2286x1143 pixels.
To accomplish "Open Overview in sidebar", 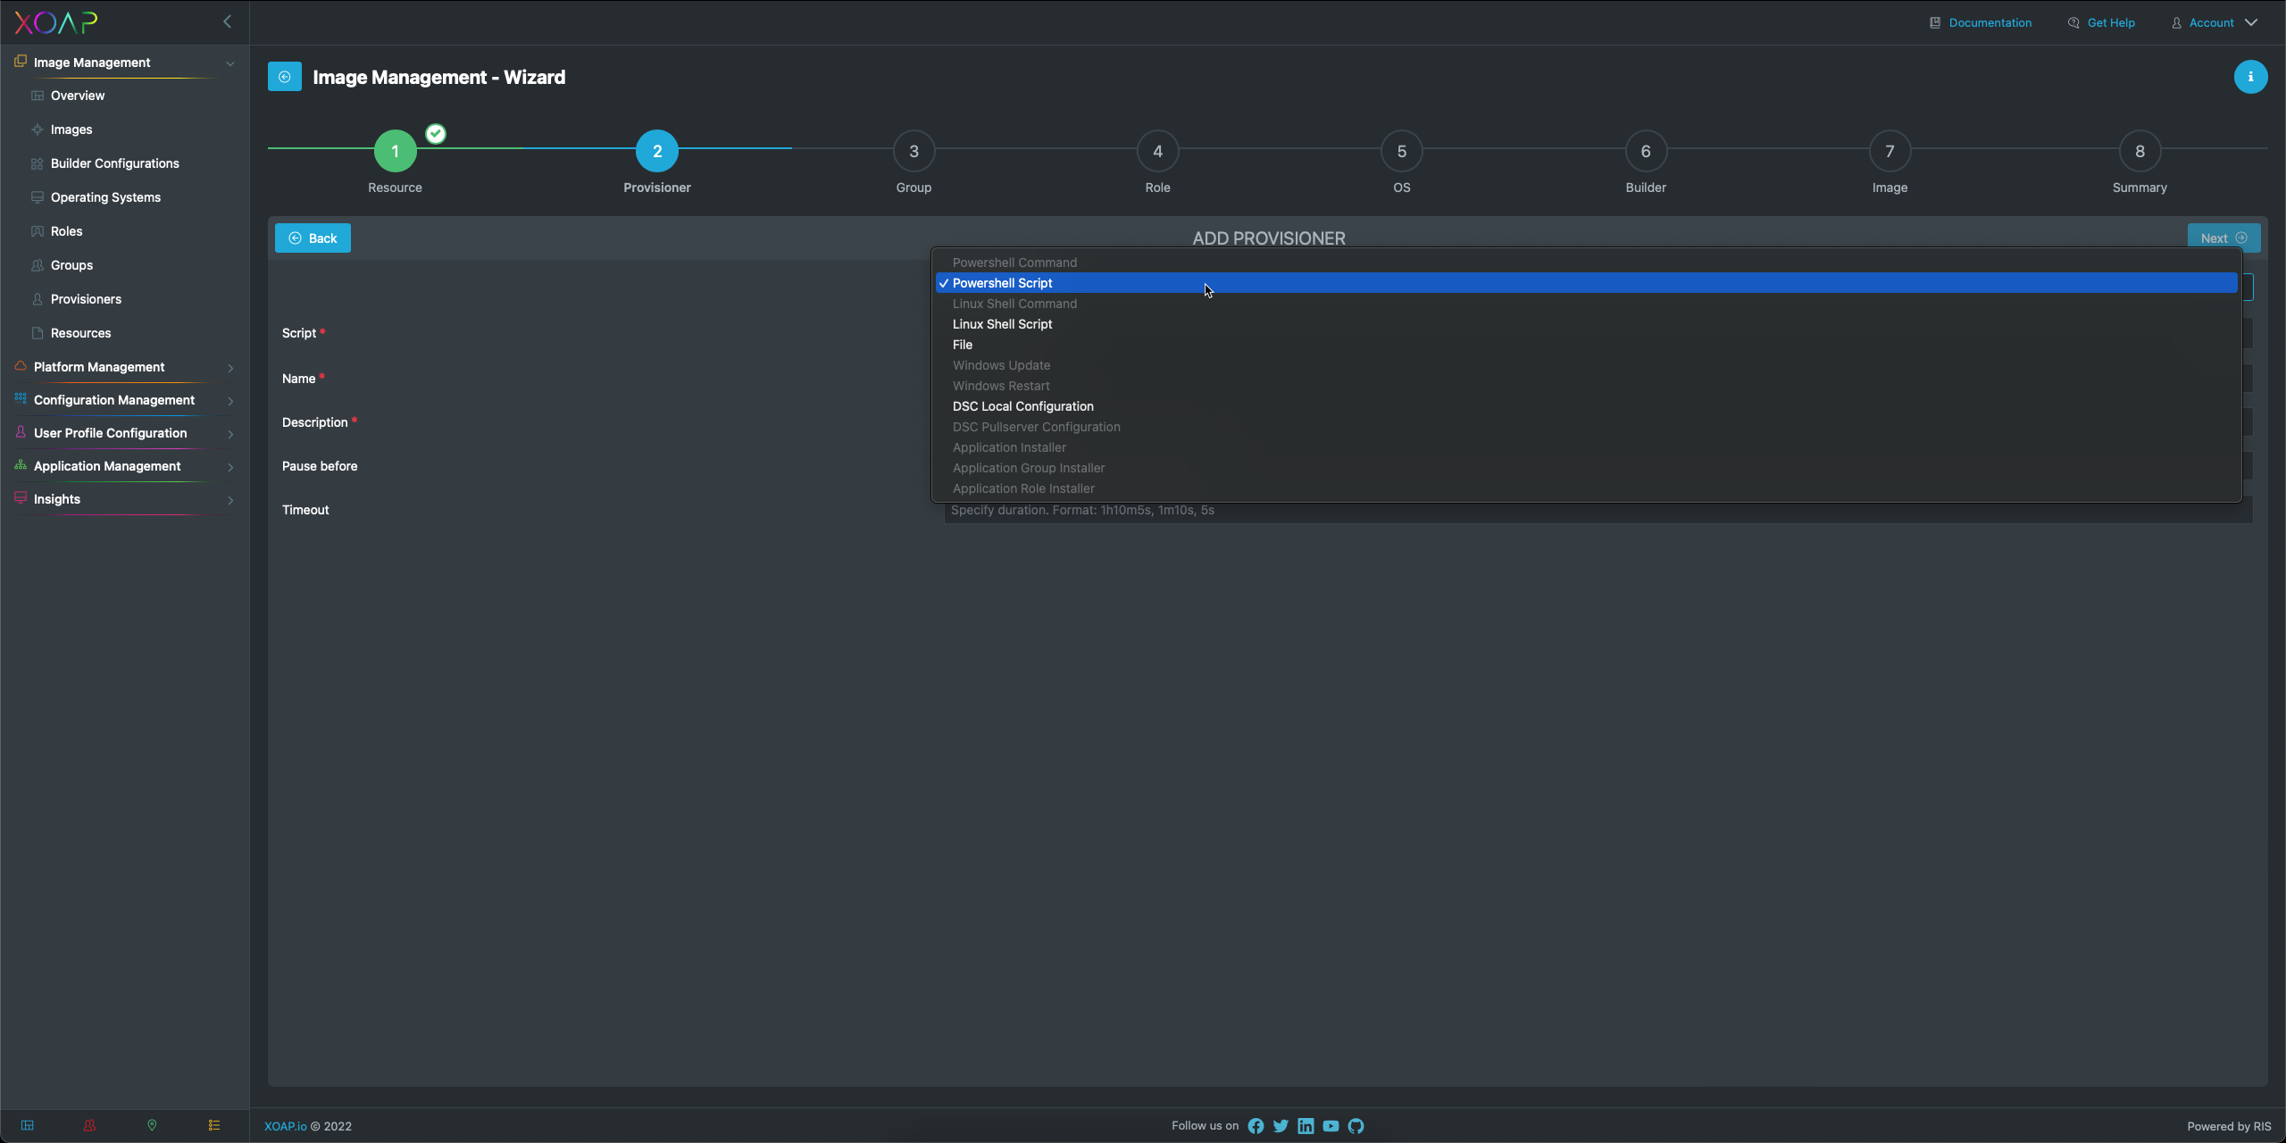I will tap(77, 96).
